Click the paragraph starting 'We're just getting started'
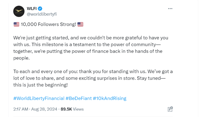This screenshot has height=117, width=205. (91, 48)
